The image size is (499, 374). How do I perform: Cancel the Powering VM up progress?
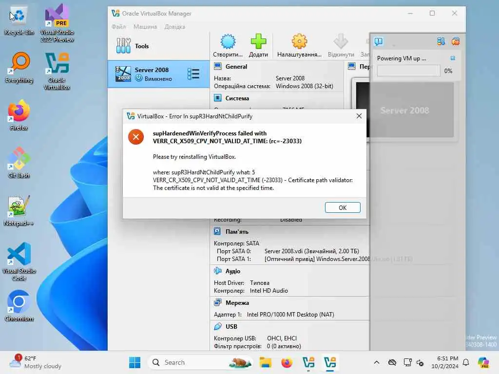pos(453,58)
